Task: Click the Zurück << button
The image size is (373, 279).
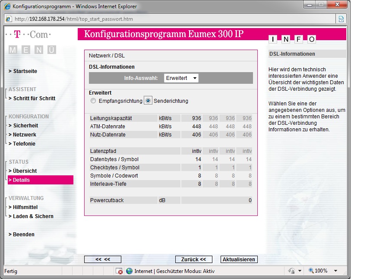Action: (194, 260)
